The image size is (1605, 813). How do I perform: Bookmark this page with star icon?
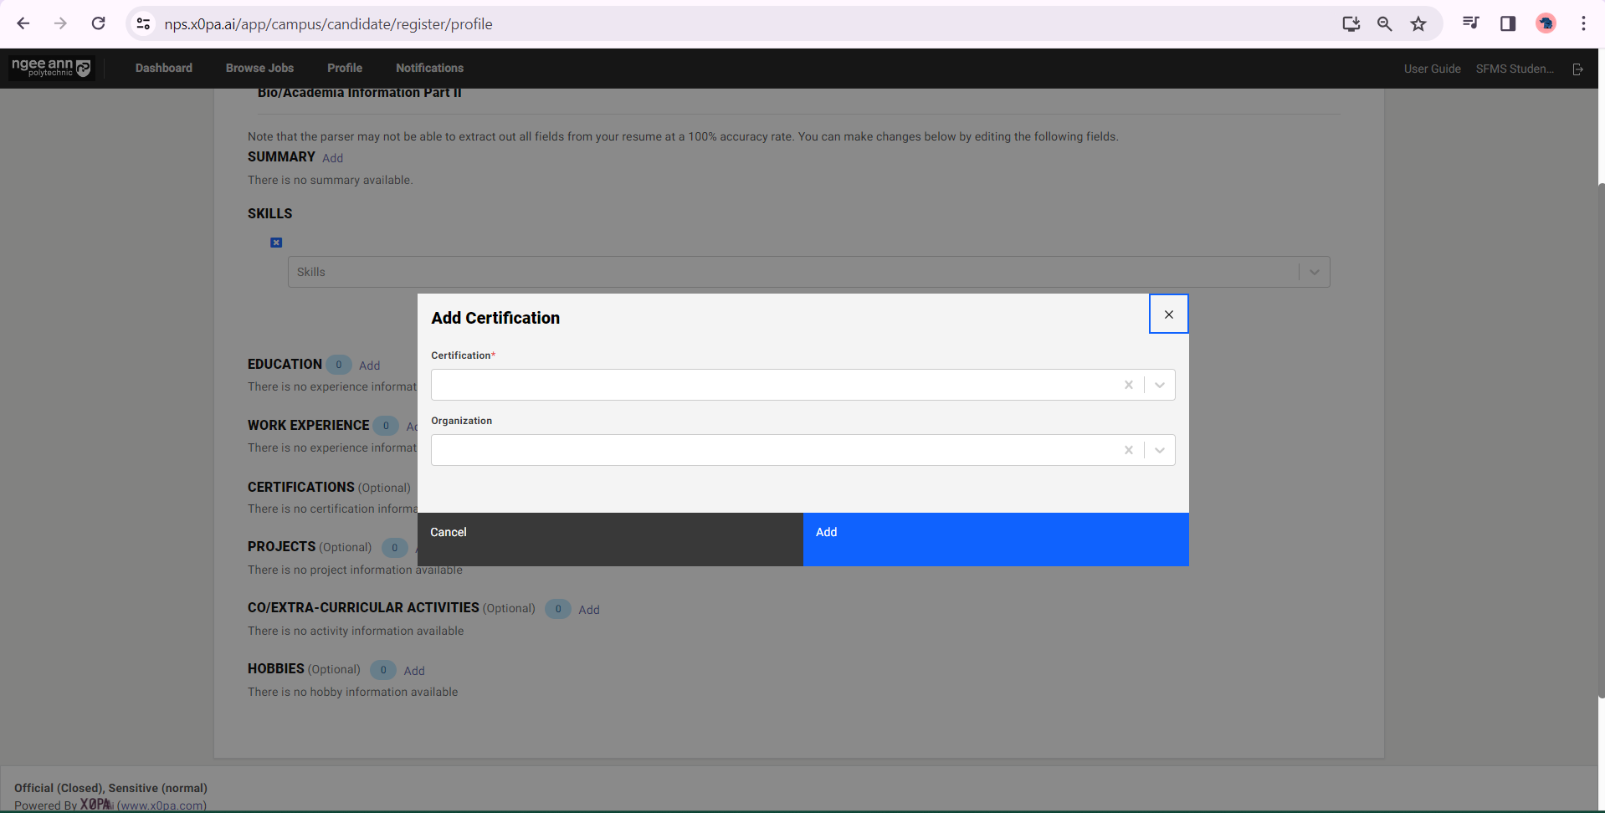pos(1418,24)
